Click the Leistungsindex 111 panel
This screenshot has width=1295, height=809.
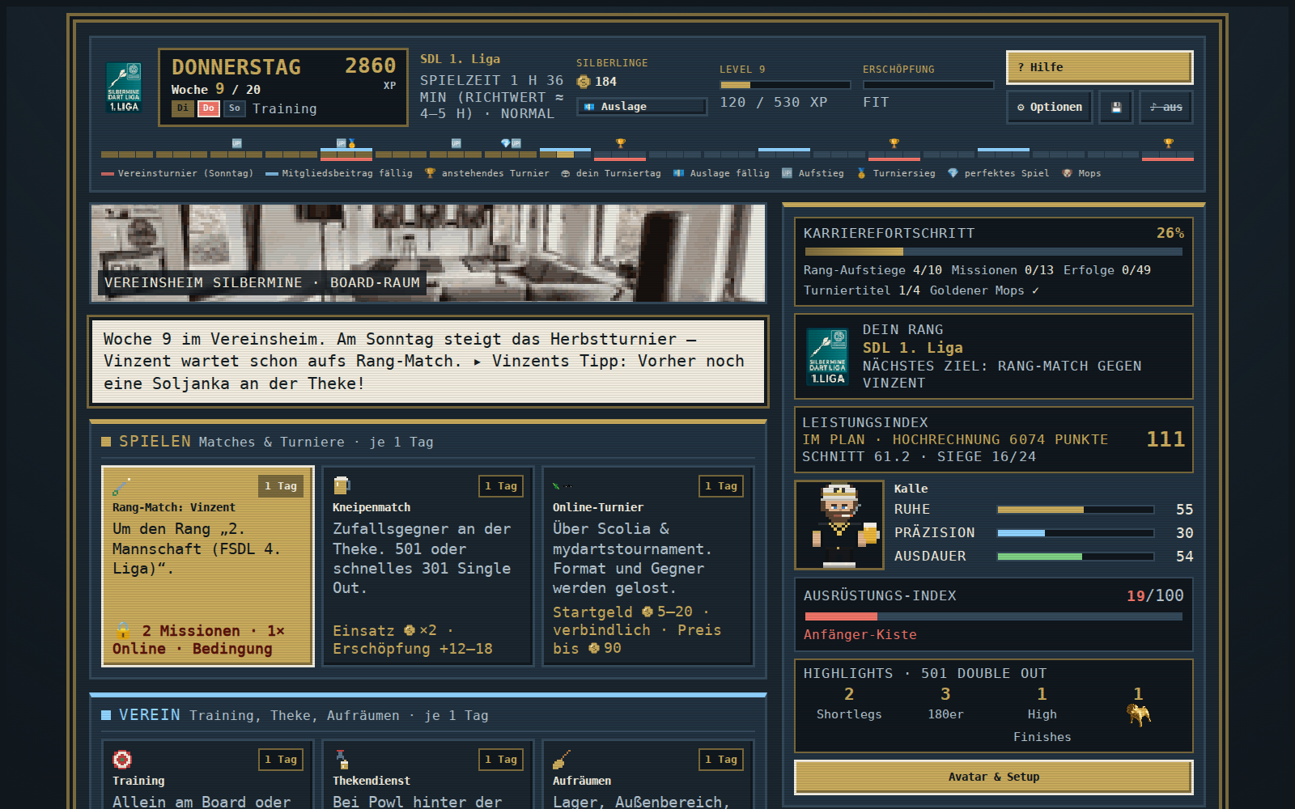click(994, 439)
